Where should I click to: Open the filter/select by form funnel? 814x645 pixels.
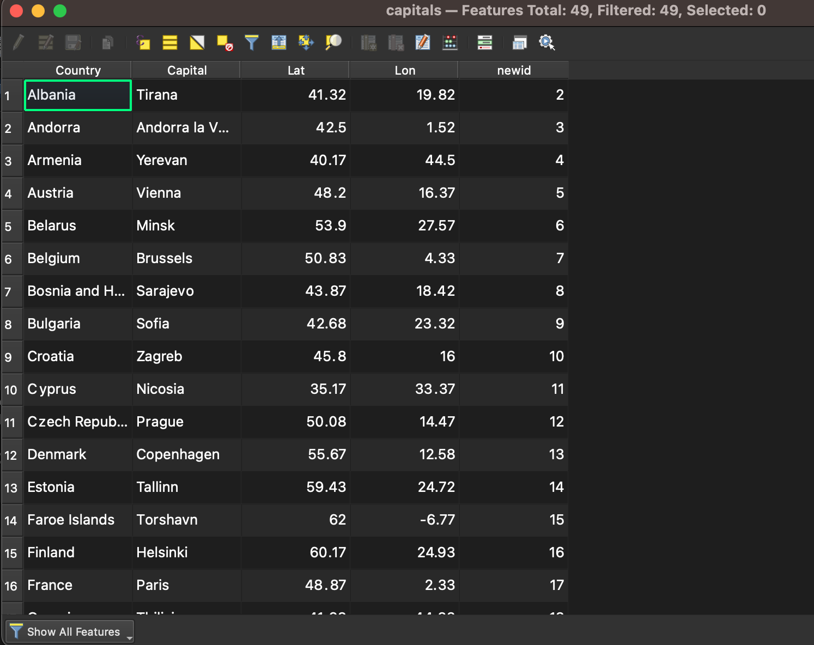pos(251,42)
